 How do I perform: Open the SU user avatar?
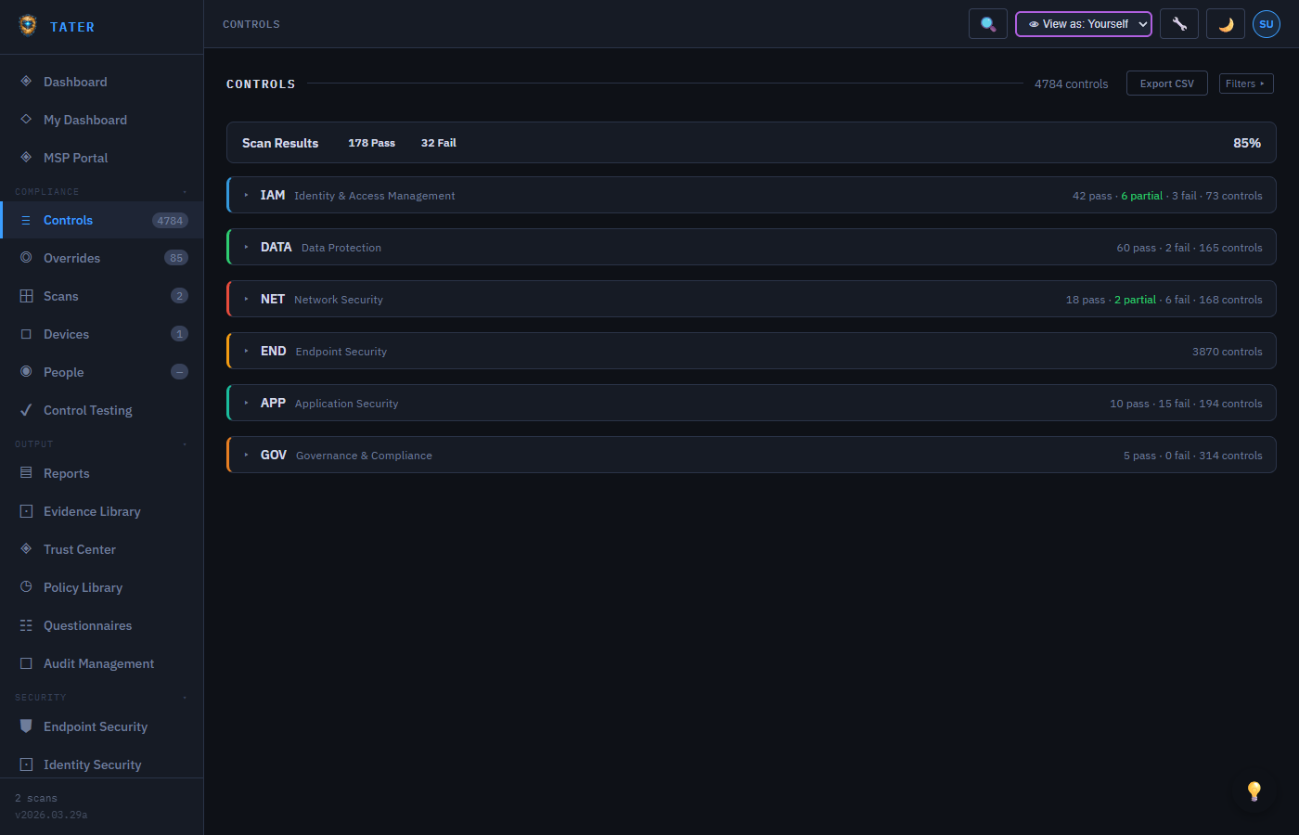[x=1267, y=24]
